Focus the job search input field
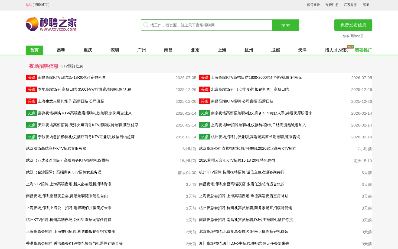 point(207,25)
